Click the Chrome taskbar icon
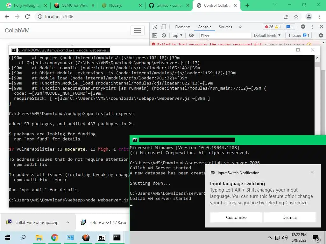Screen dimensions: 326x244 coord(54,238)
